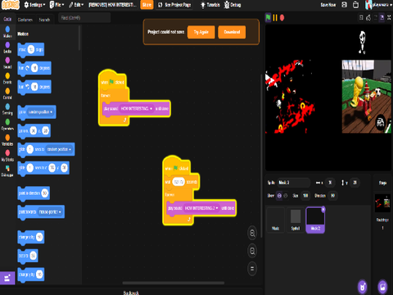Select the Stage backdrop thumbnail
The width and height of the screenshot is (393, 295).
[382, 203]
